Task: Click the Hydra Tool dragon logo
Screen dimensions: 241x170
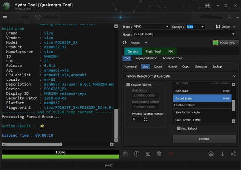Action: 6,6
